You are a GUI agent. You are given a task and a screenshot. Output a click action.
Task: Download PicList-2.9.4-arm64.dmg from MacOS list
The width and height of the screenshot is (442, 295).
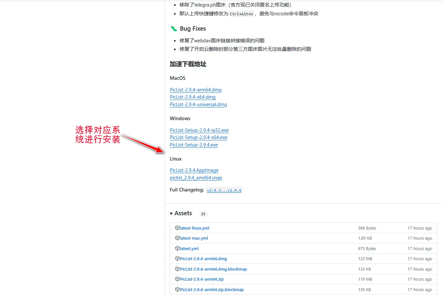click(195, 90)
